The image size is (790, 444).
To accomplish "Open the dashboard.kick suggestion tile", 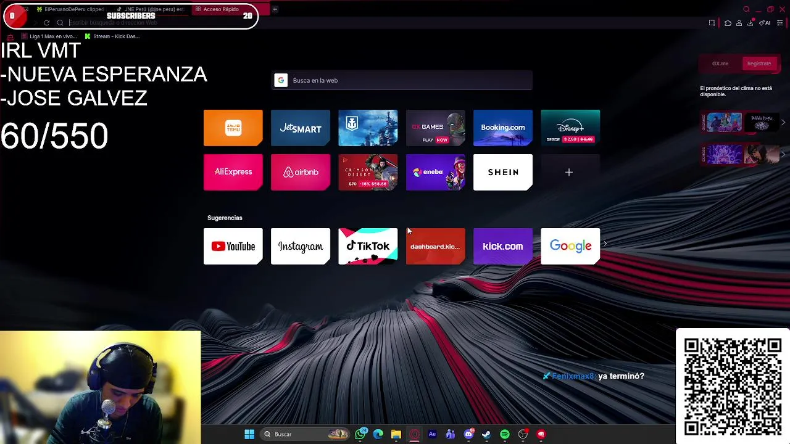I will pos(435,246).
